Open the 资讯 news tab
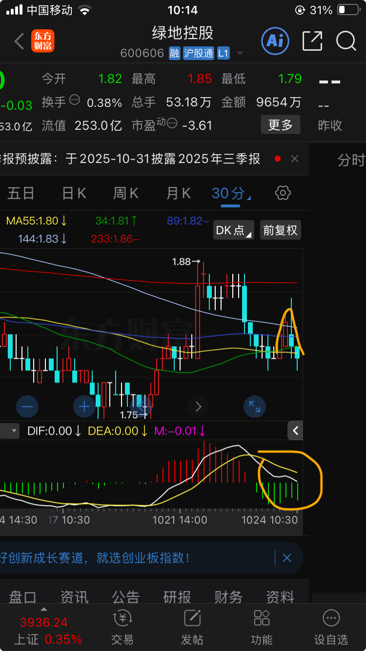 pos(74,597)
